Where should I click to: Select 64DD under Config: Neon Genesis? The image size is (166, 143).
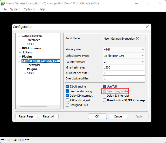(x=30, y=73)
